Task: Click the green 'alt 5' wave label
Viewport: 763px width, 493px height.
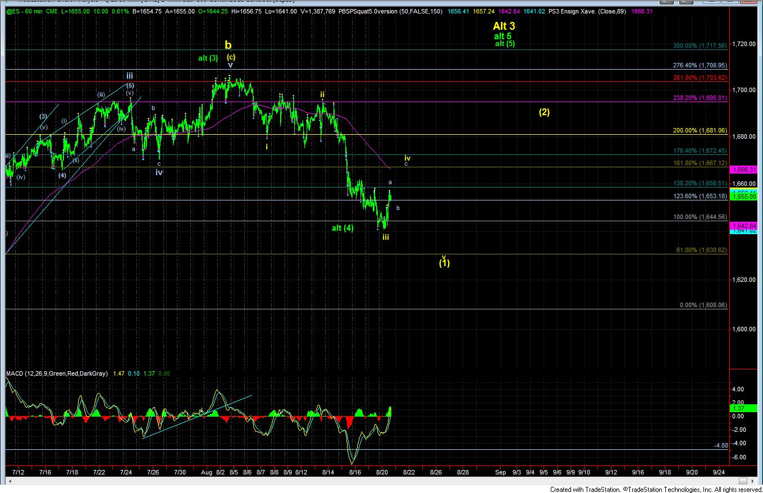Action: (x=503, y=36)
